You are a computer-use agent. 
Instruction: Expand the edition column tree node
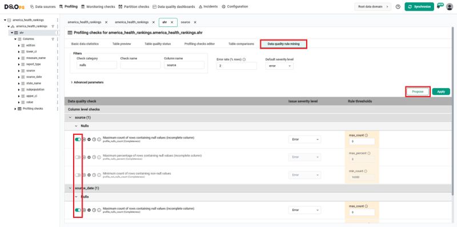[19, 46]
